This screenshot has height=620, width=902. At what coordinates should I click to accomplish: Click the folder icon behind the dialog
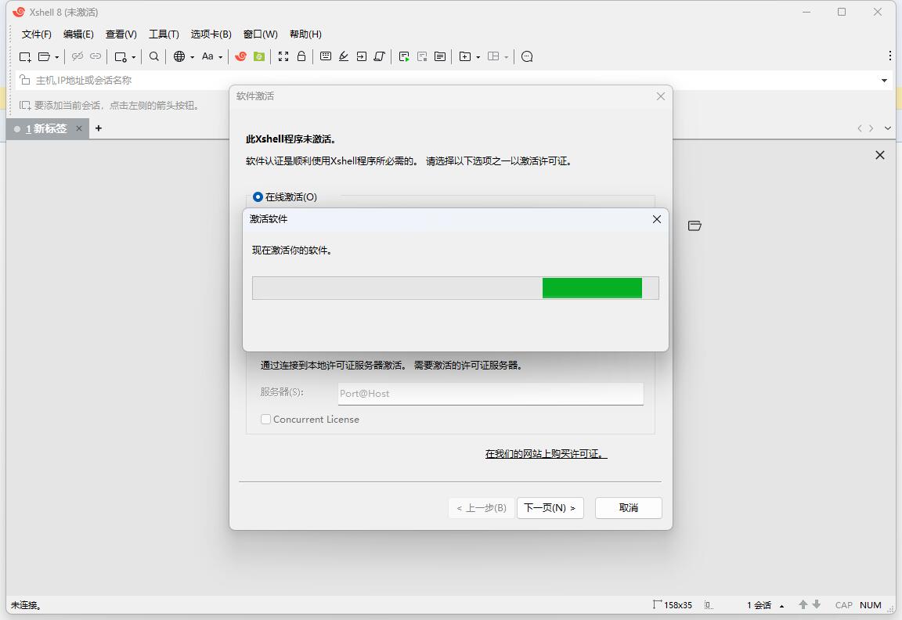point(695,226)
